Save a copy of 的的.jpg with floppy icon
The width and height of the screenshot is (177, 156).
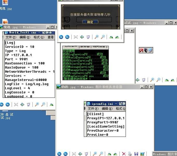[136, 154]
